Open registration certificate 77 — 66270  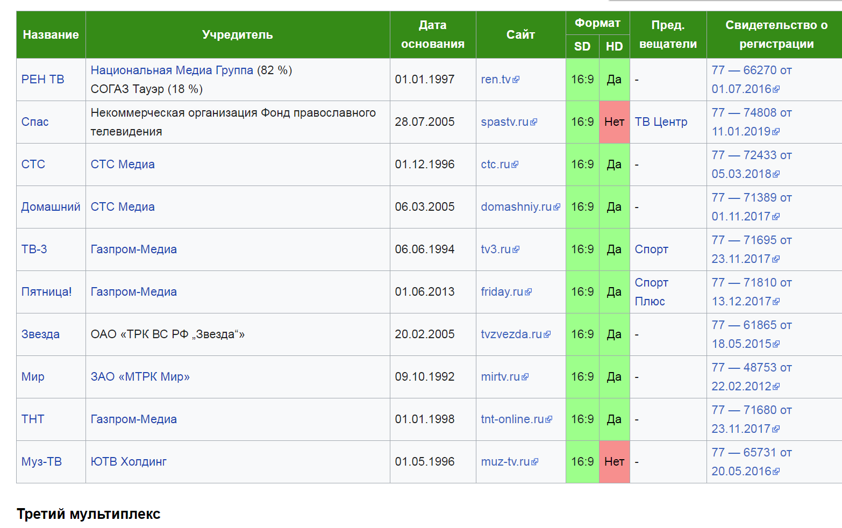(x=752, y=80)
